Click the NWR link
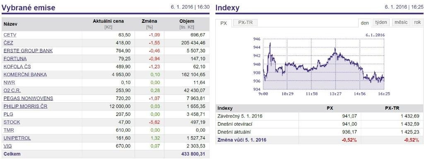This screenshot has height=159, width=424. pyautogui.click(x=9, y=82)
